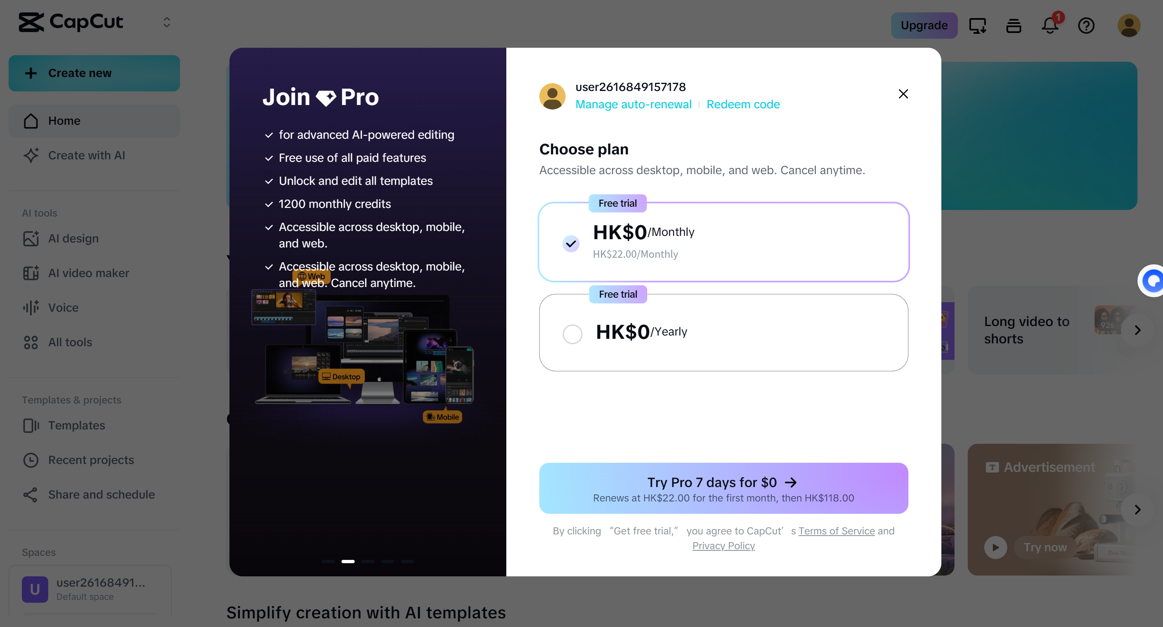Click the Redeem code link
The width and height of the screenshot is (1163, 627).
pyautogui.click(x=743, y=104)
